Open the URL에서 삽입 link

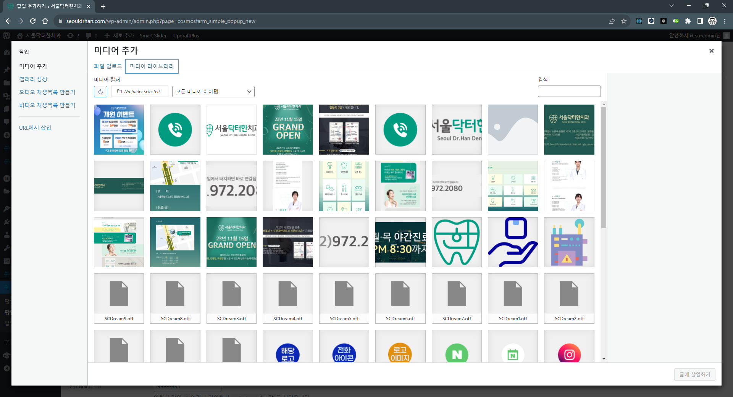click(35, 127)
